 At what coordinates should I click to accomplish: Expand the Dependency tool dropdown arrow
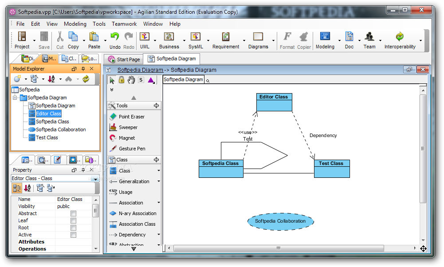click(159, 235)
